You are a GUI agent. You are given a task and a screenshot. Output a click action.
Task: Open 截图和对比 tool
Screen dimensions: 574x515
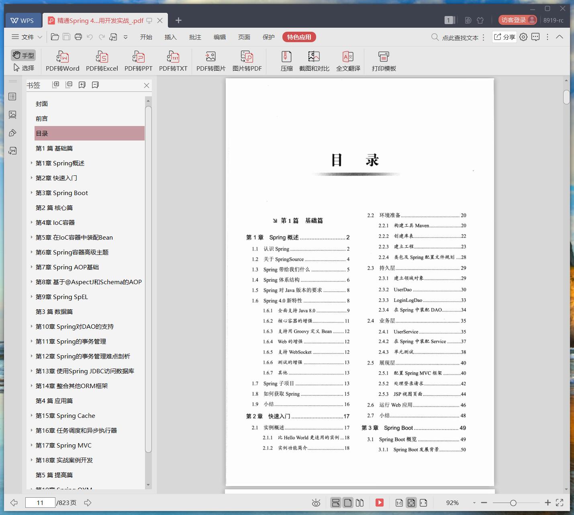coord(314,61)
